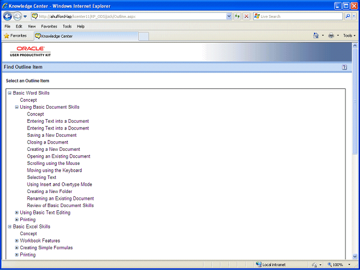Click the Refresh page icon

click(237, 16)
